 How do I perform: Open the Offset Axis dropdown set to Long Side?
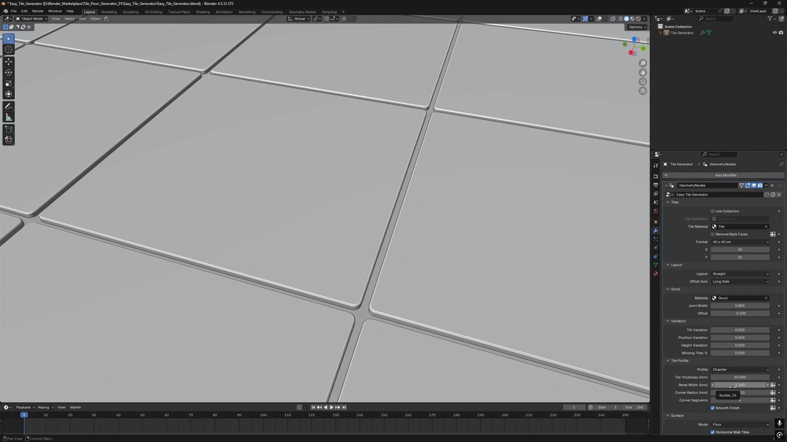point(740,281)
